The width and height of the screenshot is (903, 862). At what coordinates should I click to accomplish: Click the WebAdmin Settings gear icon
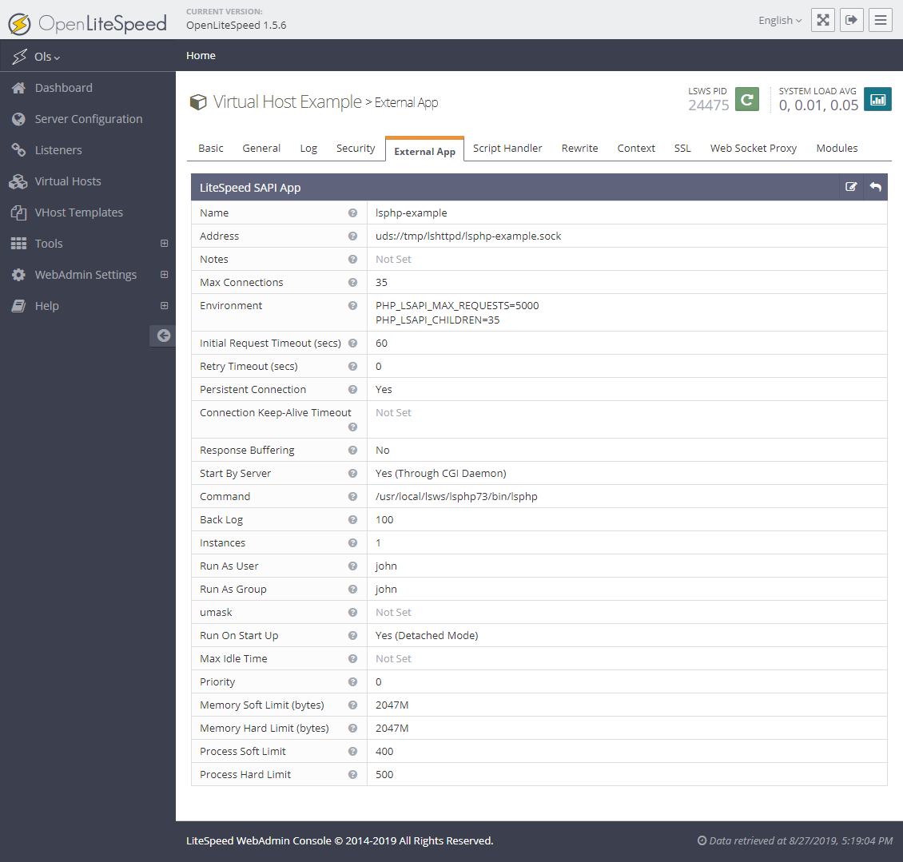pos(18,275)
